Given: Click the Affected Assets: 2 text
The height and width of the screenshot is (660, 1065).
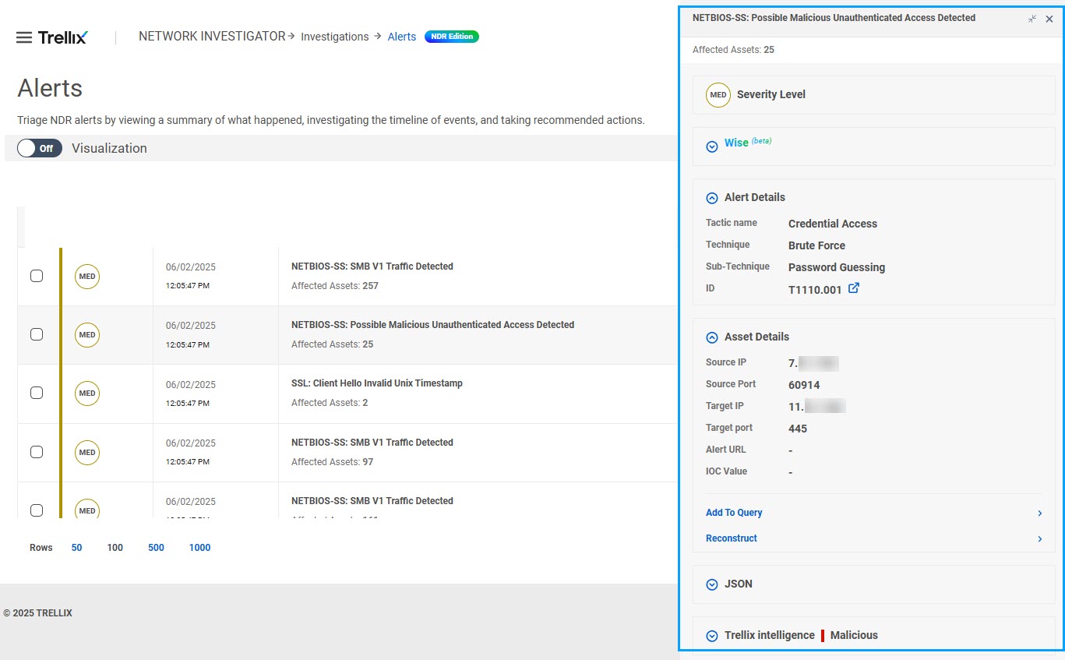Looking at the screenshot, I should [330, 403].
